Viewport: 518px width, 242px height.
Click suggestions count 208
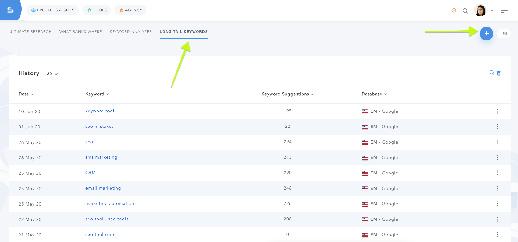click(x=288, y=219)
